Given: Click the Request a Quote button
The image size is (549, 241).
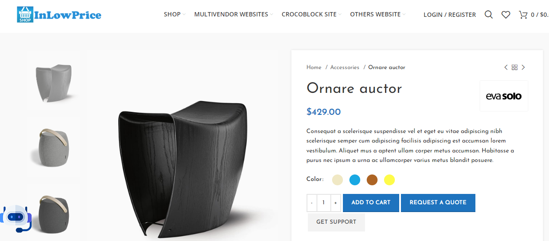Looking at the screenshot, I should click(438, 203).
